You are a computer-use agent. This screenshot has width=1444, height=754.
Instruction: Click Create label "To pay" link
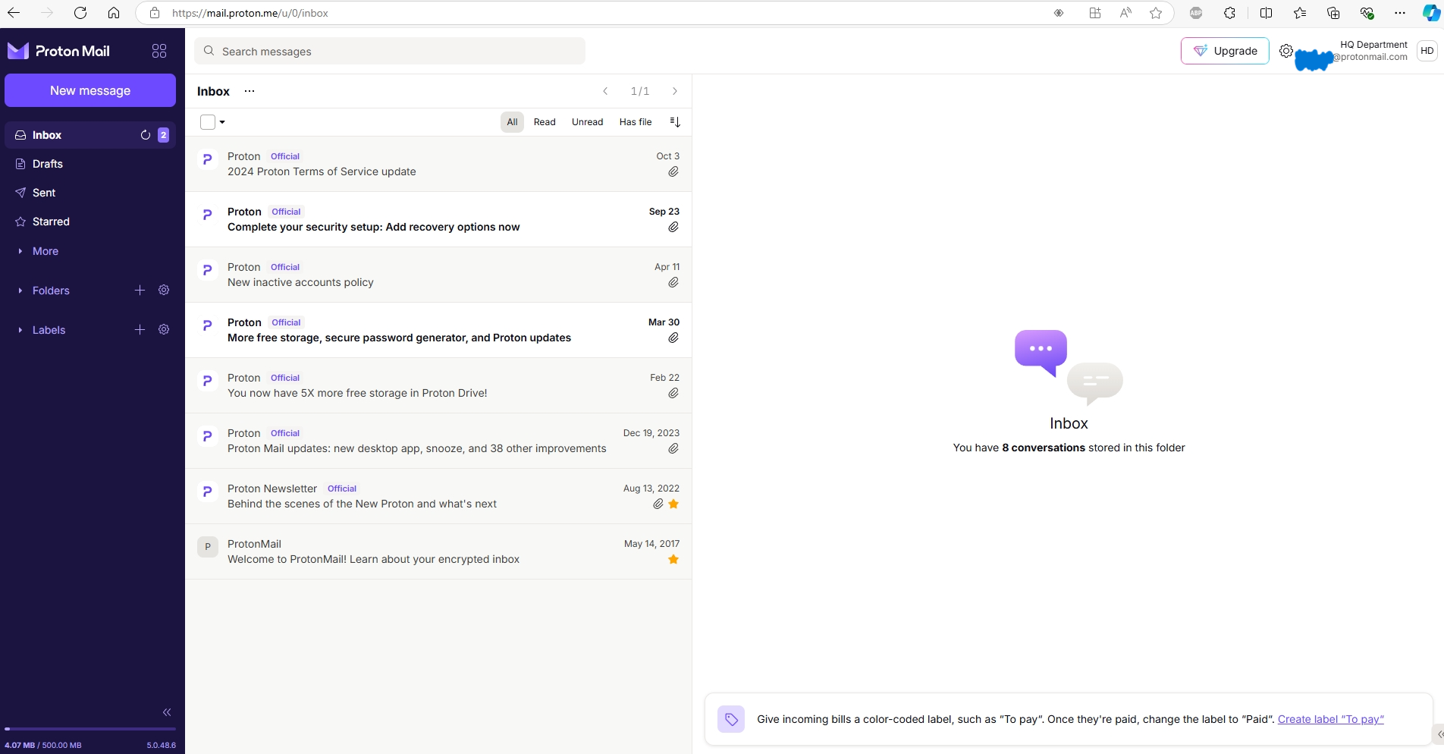click(1330, 719)
